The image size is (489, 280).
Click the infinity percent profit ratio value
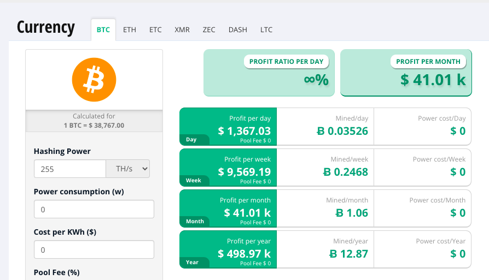tap(316, 80)
